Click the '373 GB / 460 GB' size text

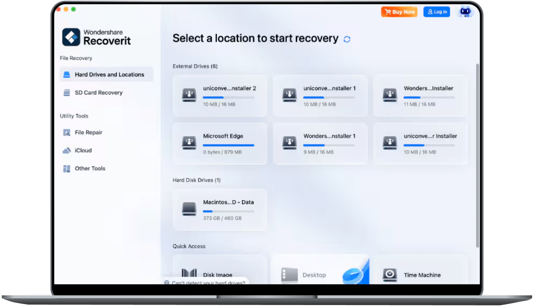pyautogui.click(x=222, y=218)
